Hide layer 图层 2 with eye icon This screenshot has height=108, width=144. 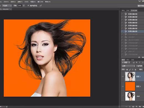(123, 86)
